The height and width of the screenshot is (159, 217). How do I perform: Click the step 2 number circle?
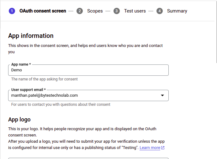80,11
